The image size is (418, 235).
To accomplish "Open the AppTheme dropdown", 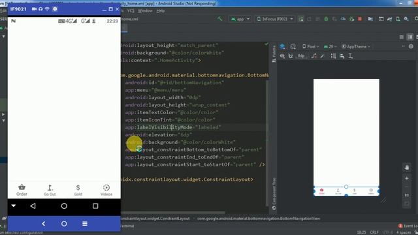I will pyautogui.click(x=356, y=46).
